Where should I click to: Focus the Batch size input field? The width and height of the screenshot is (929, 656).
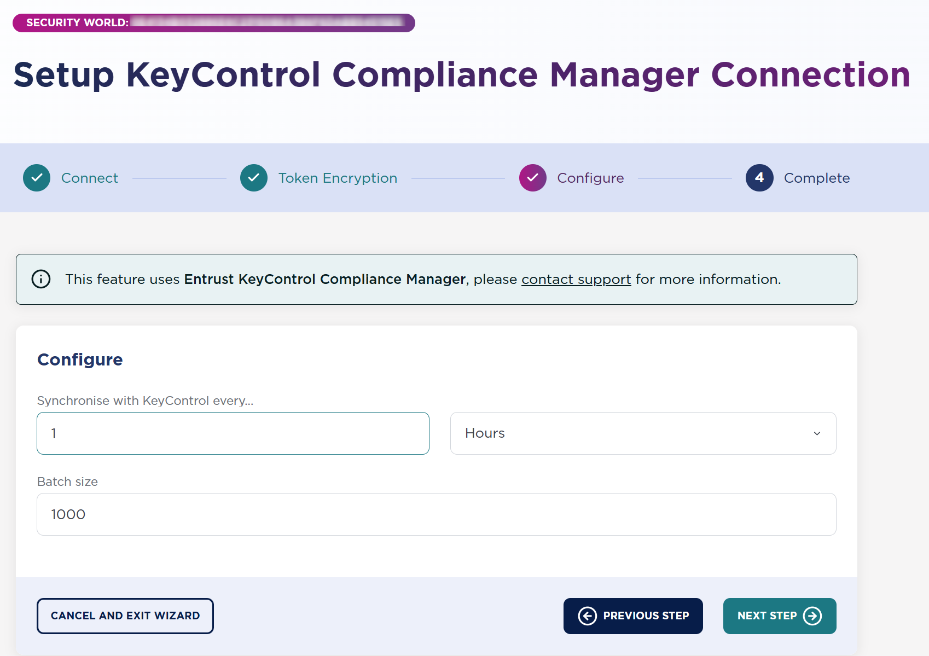(437, 514)
